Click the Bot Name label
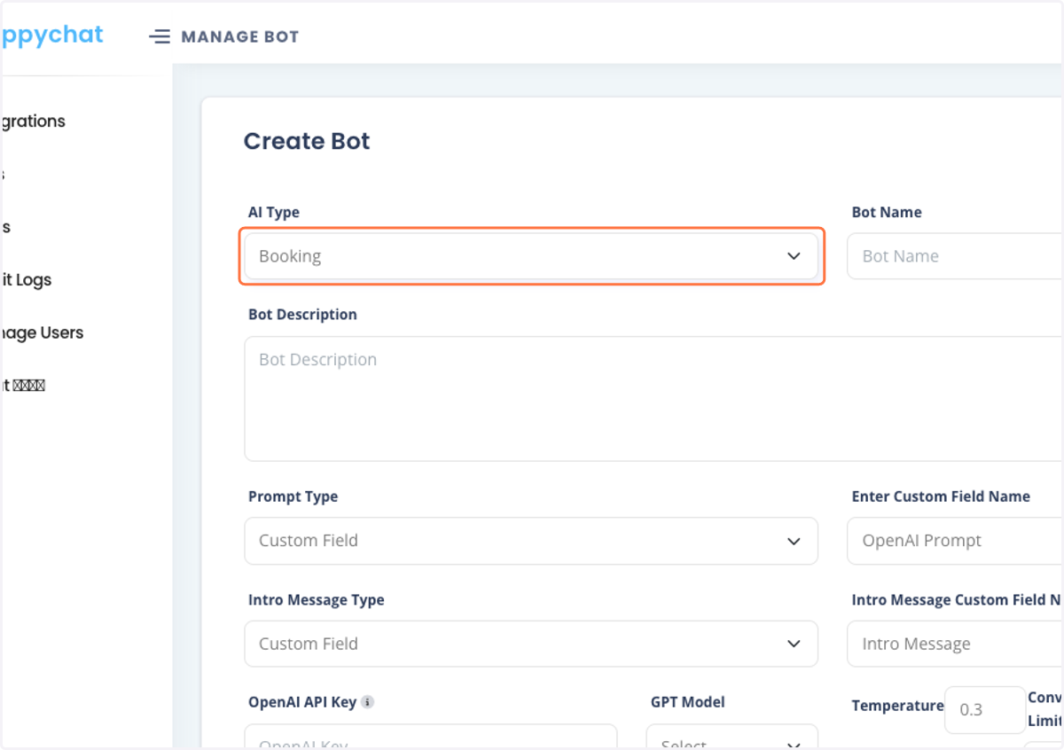Image resolution: width=1064 pixels, height=750 pixels. tap(887, 213)
